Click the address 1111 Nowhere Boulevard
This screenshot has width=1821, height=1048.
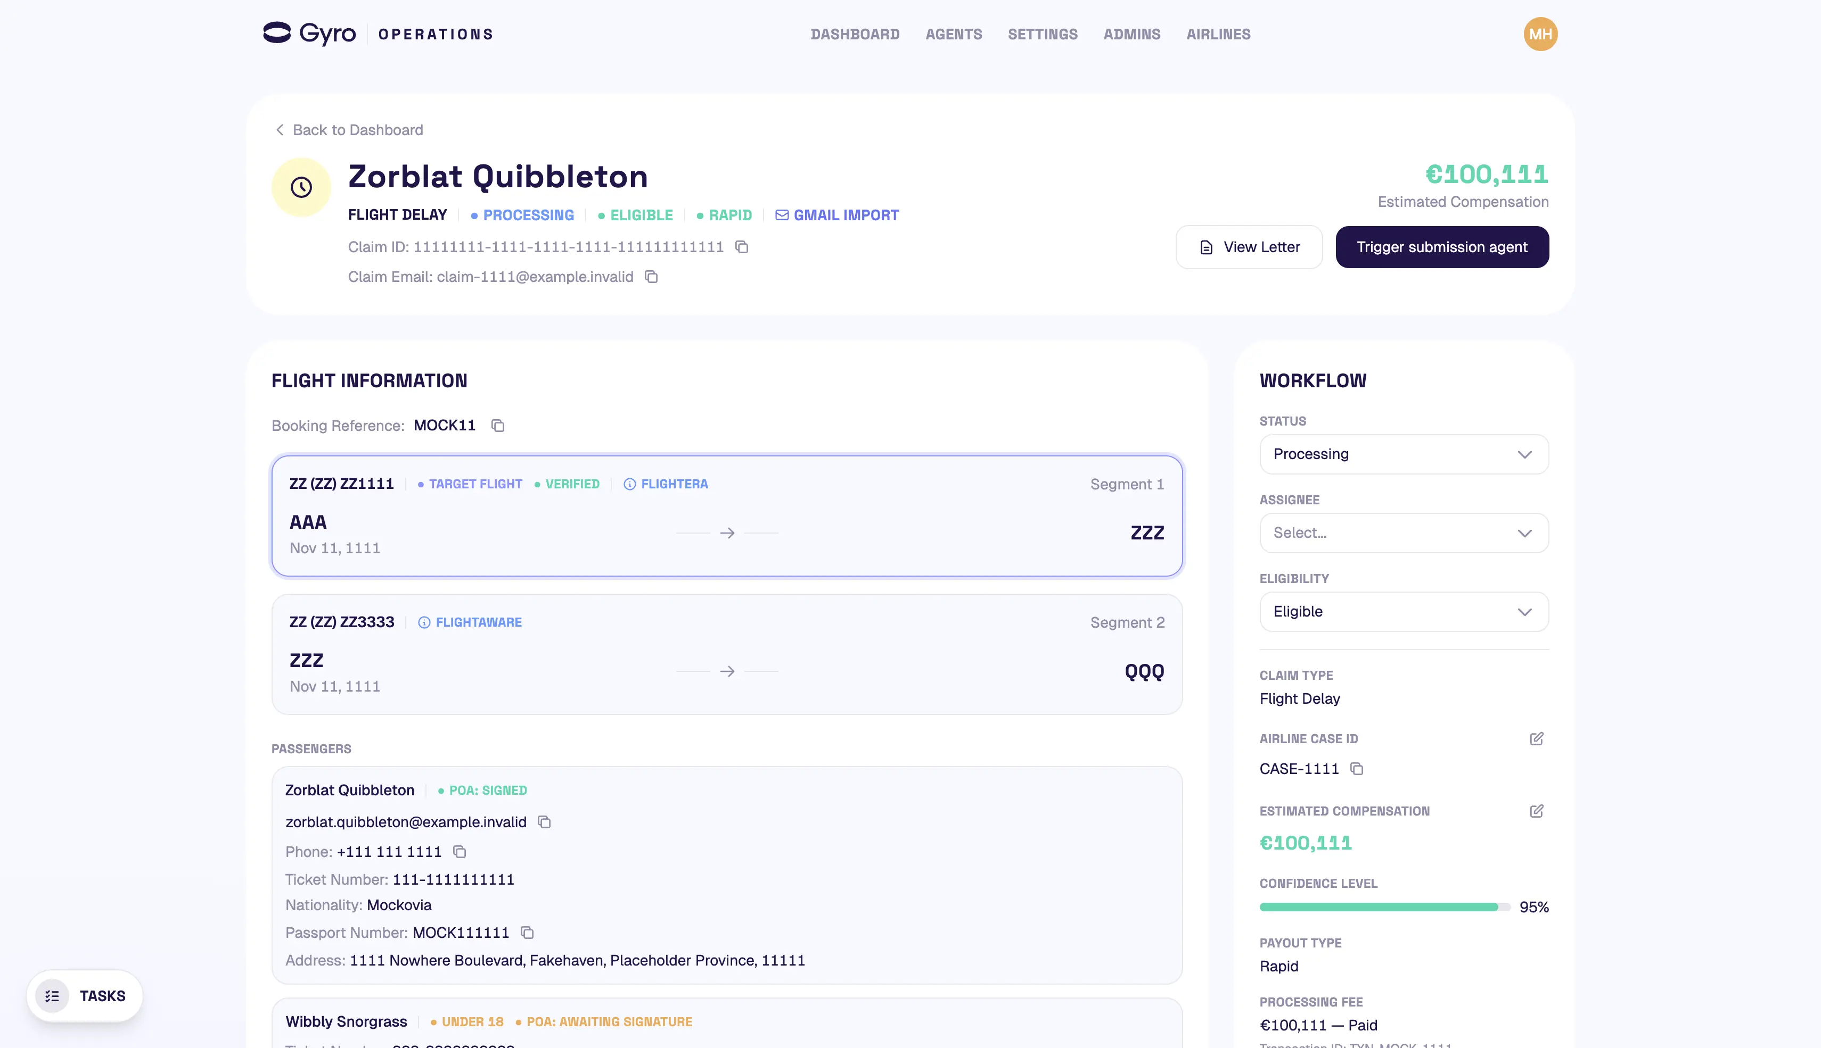click(x=577, y=961)
